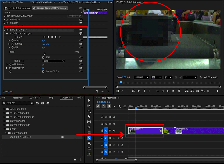Click the Export Frame camera icon
This screenshot has height=164, width=224.
click(198, 91)
